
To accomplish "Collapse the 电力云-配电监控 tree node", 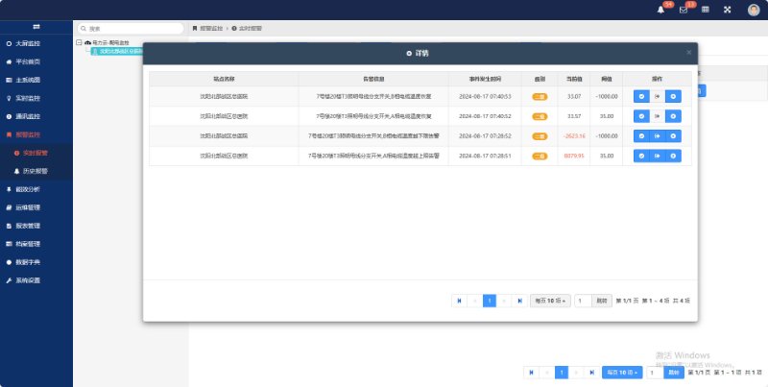I will point(78,43).
